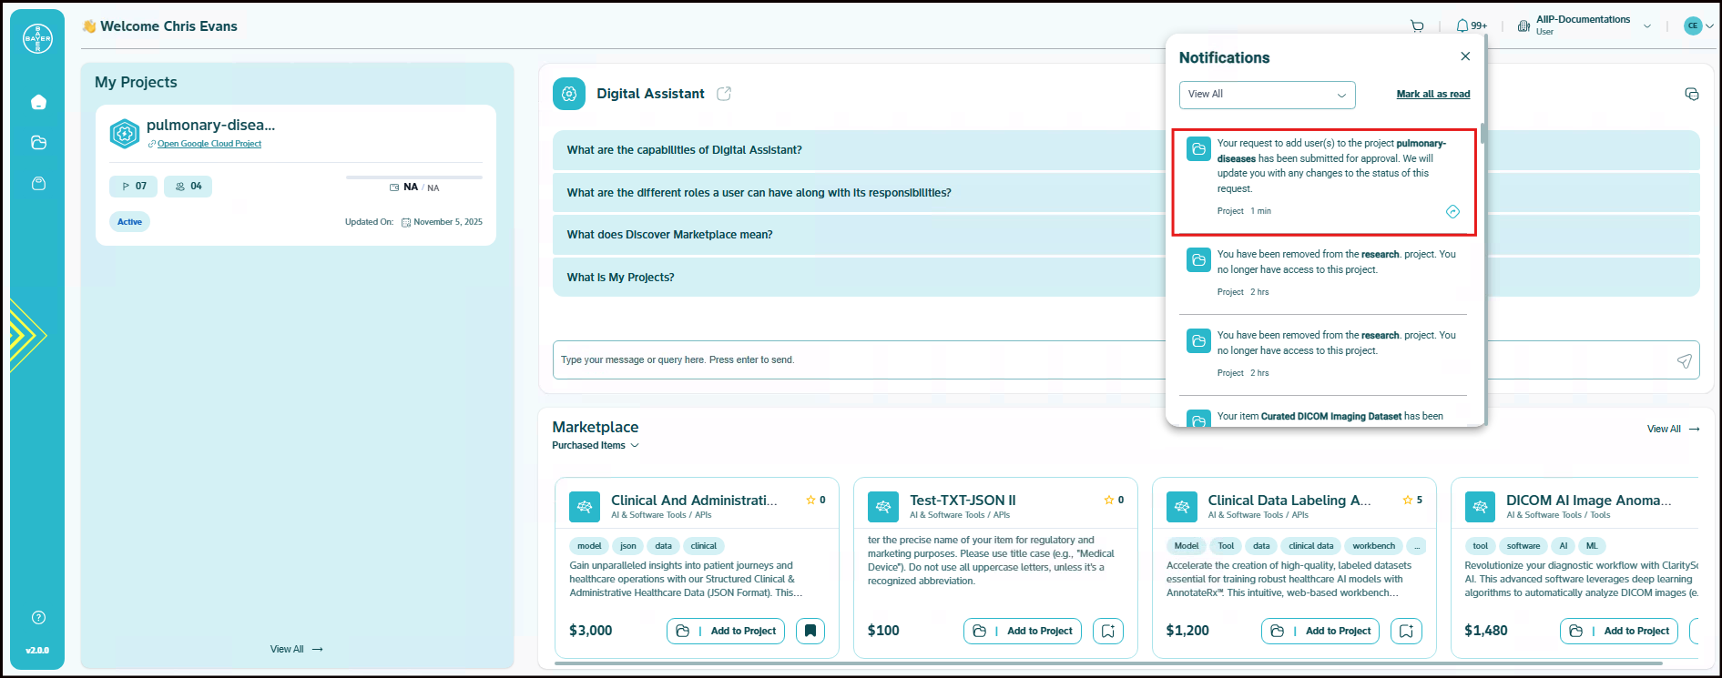Expand the Purchased Items dropdown
This screenshot has width=1722, height=678.
coord(596,446)
